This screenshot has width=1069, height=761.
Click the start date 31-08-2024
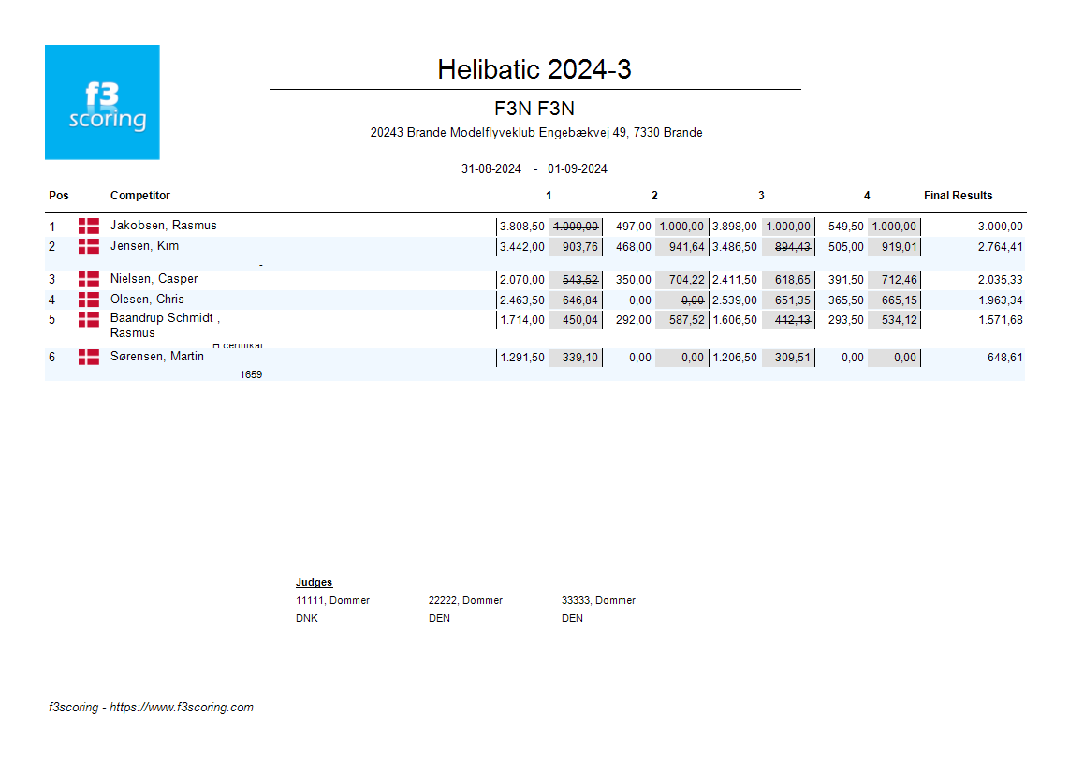(491, 168)
